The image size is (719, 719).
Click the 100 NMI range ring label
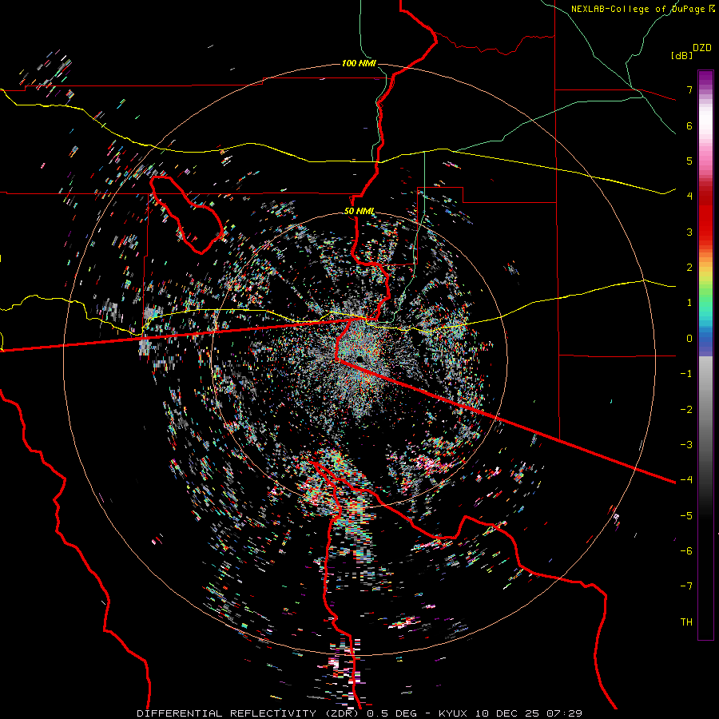click(x=359, y=63)
